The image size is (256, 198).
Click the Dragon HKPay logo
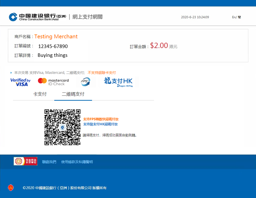coord(119,82)
